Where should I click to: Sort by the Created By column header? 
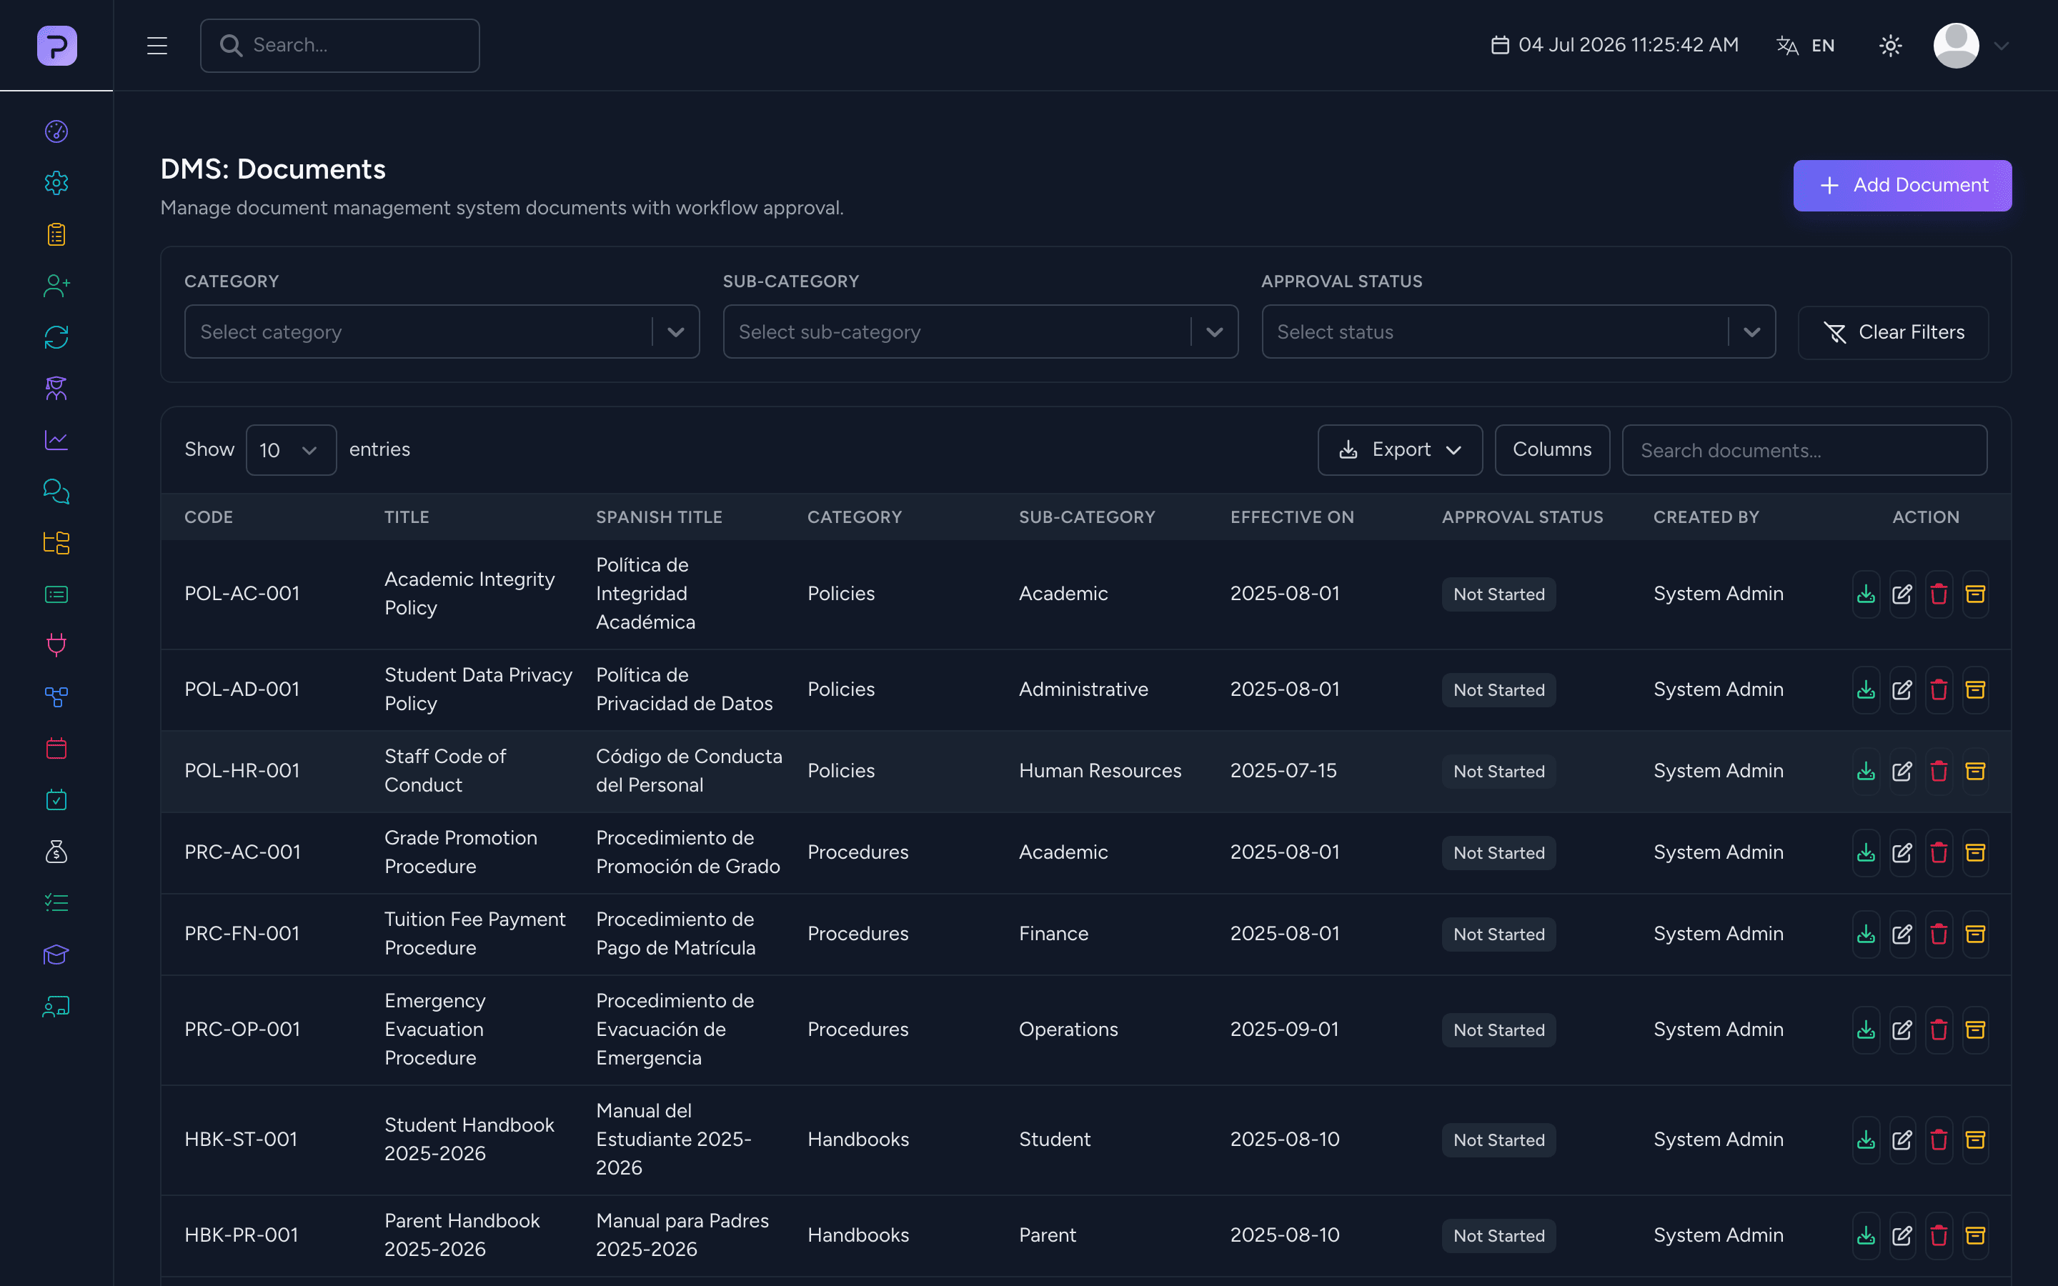point(1706,517)
